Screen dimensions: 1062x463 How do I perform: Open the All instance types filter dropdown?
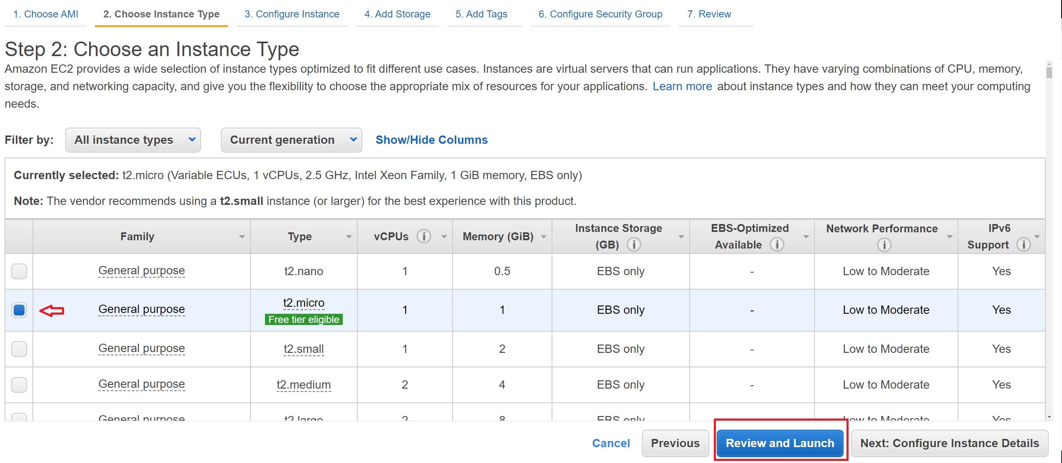point(133,140)
